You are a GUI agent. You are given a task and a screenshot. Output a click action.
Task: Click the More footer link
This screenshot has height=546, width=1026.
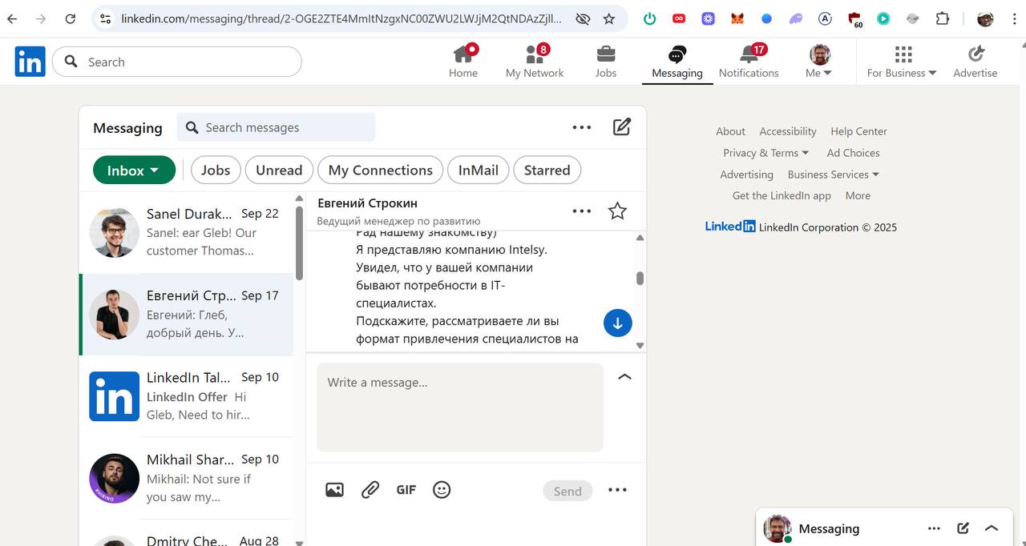tap(858, 195)
